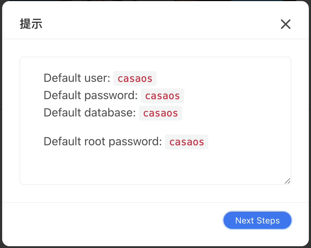Click the "Default password:" label text
Viewport: 311px width, 248px height.
point(90,96)
